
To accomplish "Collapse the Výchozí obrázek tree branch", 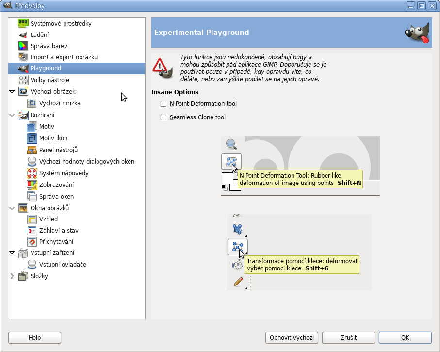I will click(12, 92).
